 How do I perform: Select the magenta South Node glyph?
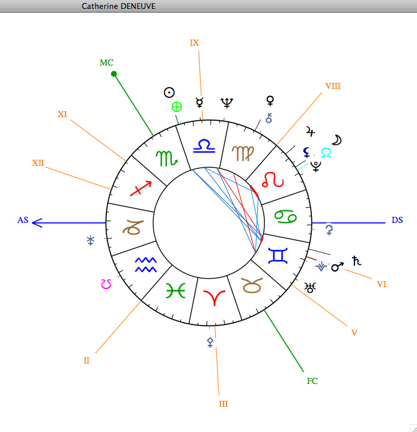106,284
